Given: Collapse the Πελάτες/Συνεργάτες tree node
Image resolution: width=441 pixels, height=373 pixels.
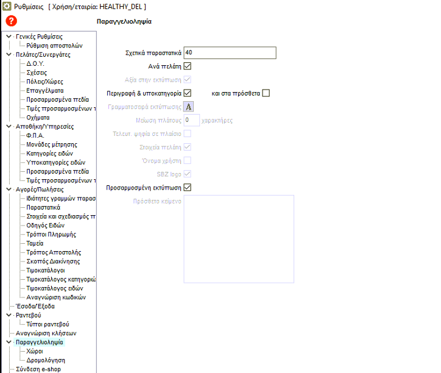Looking at the screenshot, I should coord(8,54).
